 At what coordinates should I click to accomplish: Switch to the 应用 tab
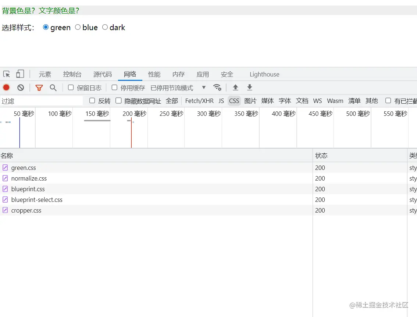pos(203,74)
